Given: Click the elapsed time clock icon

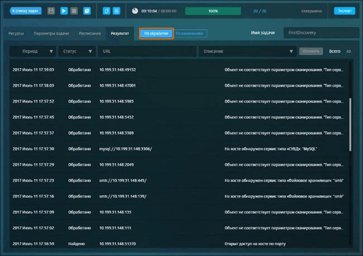Looking at the screenshot, I should (x=135, y=11).
